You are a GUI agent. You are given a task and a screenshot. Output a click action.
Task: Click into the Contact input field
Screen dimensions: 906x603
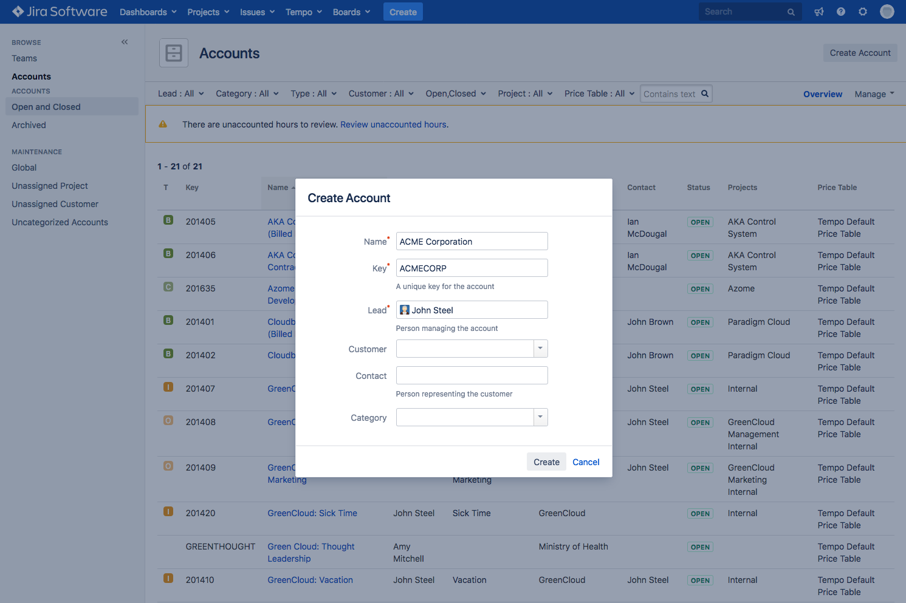tap(472, 375)
